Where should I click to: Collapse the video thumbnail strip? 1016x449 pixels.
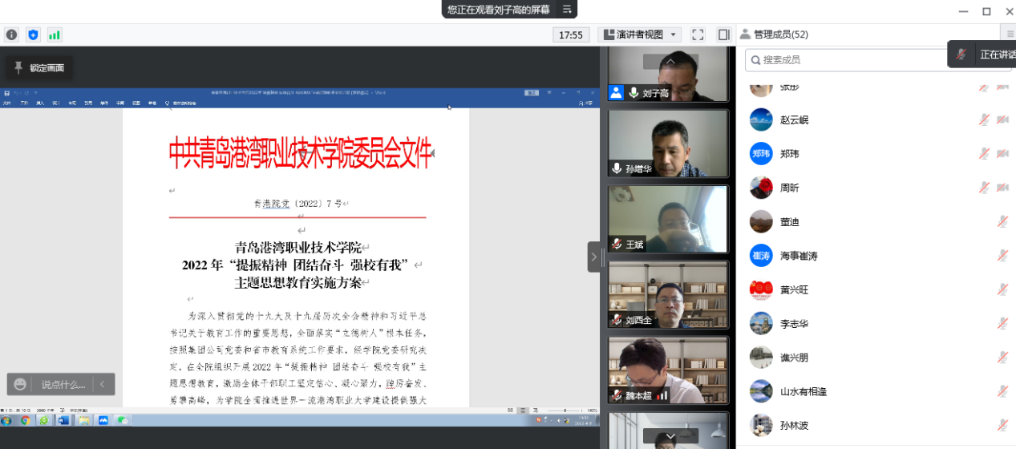coord(593,257)
